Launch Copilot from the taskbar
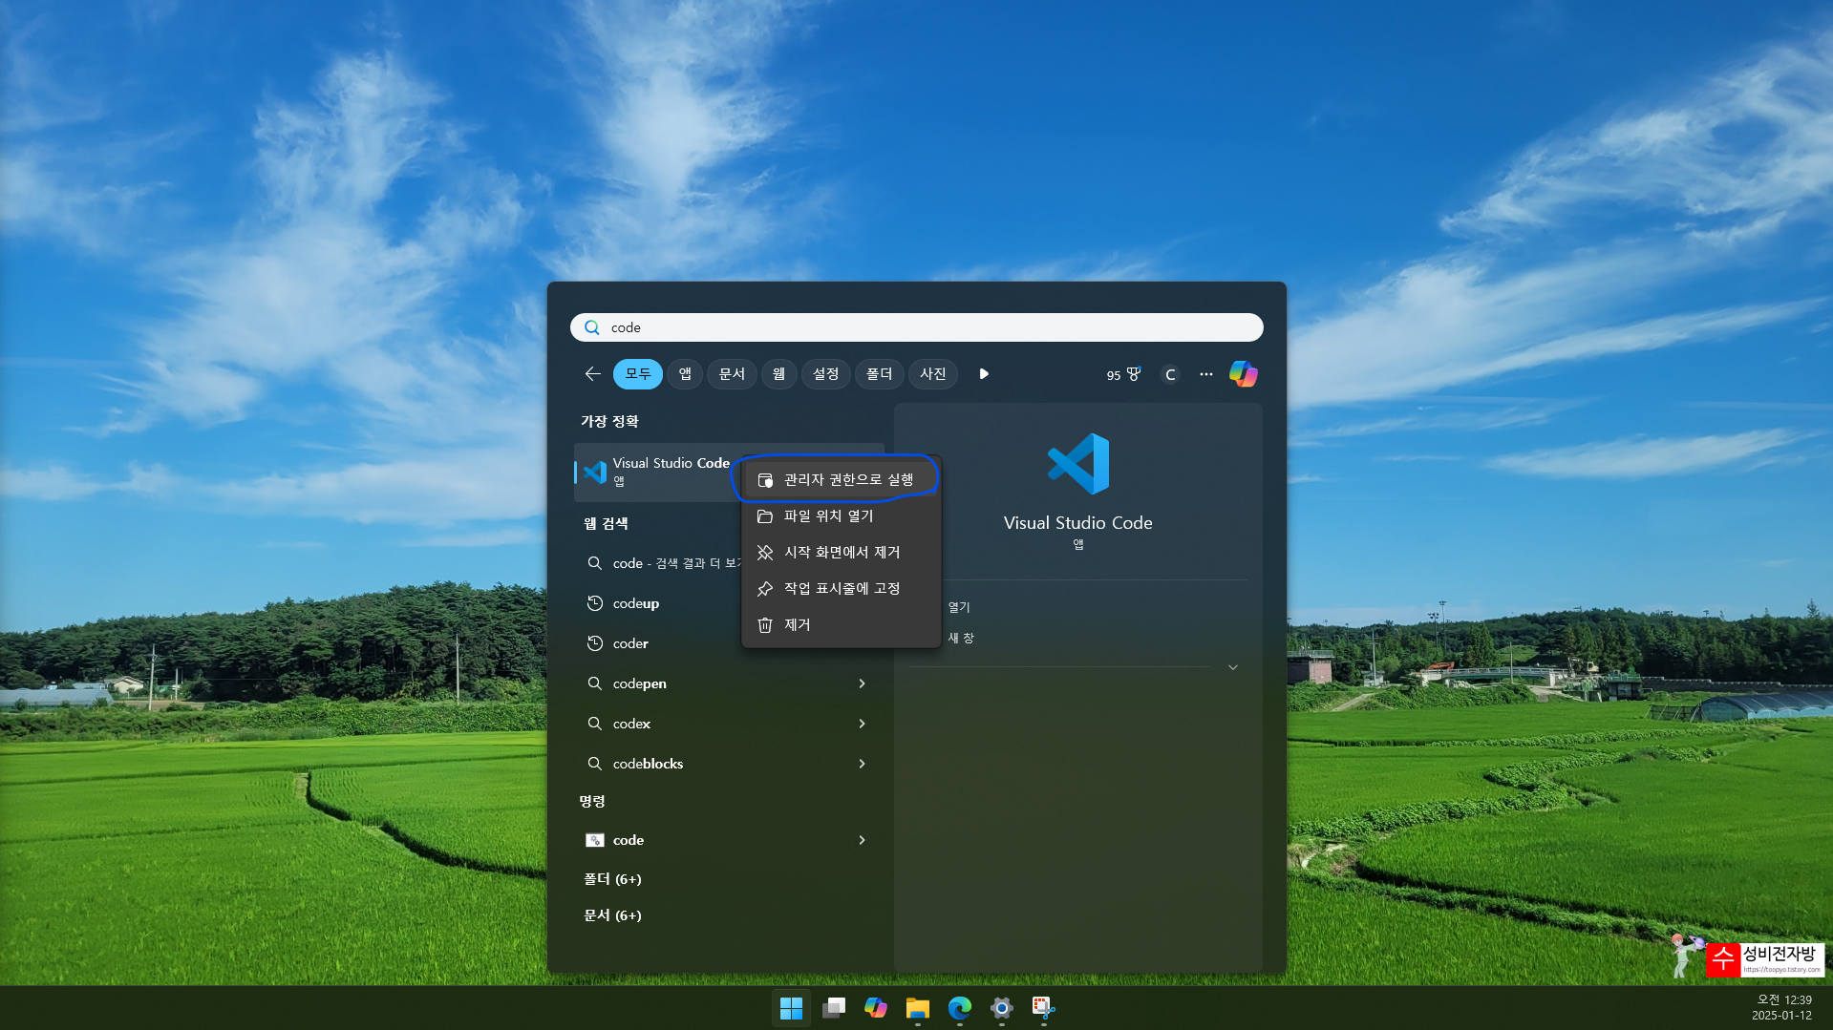1833x1030 pixels. click(876, 1008)
